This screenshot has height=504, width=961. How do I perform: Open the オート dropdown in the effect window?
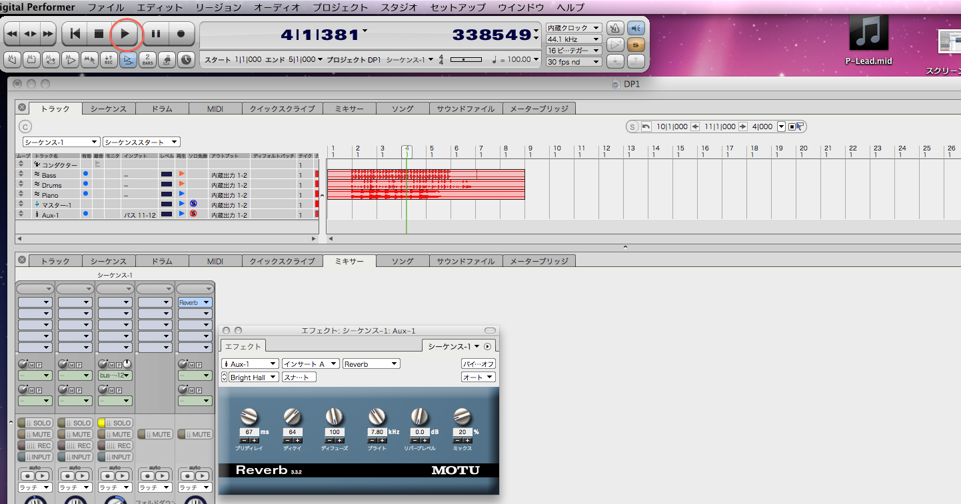(x=479, y=378)
